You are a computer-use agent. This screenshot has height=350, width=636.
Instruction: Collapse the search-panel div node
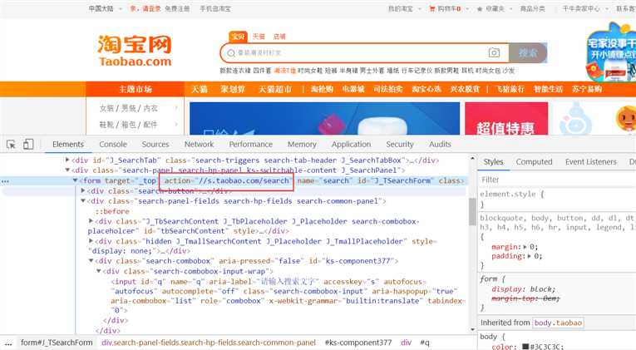(x=67, y=170)
